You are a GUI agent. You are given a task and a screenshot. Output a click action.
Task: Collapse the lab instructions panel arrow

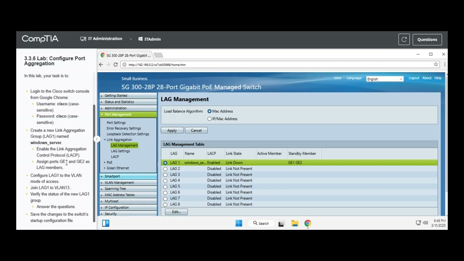[97, 139]
